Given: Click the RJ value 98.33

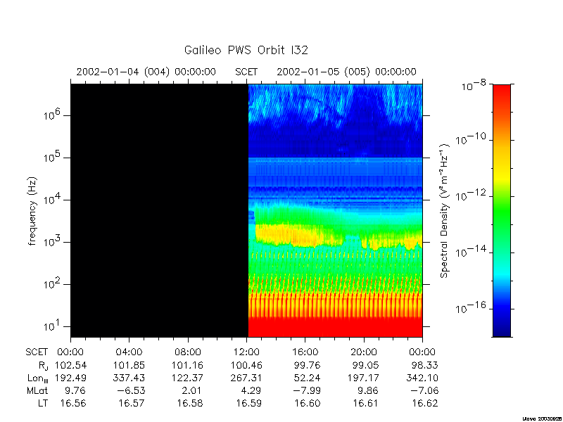Looking at the screenshot, I should [425, 365].
